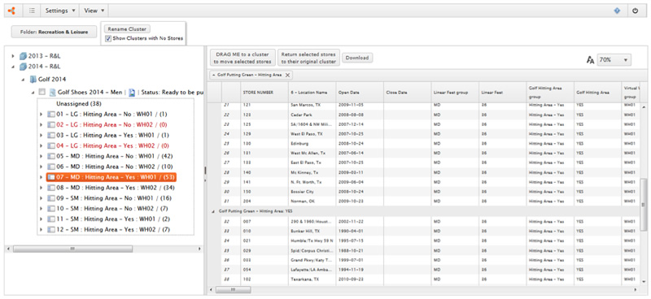Expand cluster 06 - MD Hitting Area No WH02
This screenshot has height=299, width=651.
[42, 167]
